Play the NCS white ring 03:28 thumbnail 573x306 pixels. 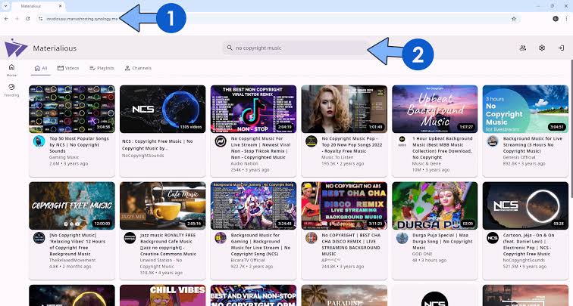tap(525, 206)
